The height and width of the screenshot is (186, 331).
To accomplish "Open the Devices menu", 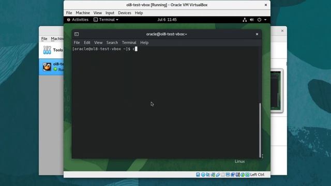I will click(x=125, y=13).
